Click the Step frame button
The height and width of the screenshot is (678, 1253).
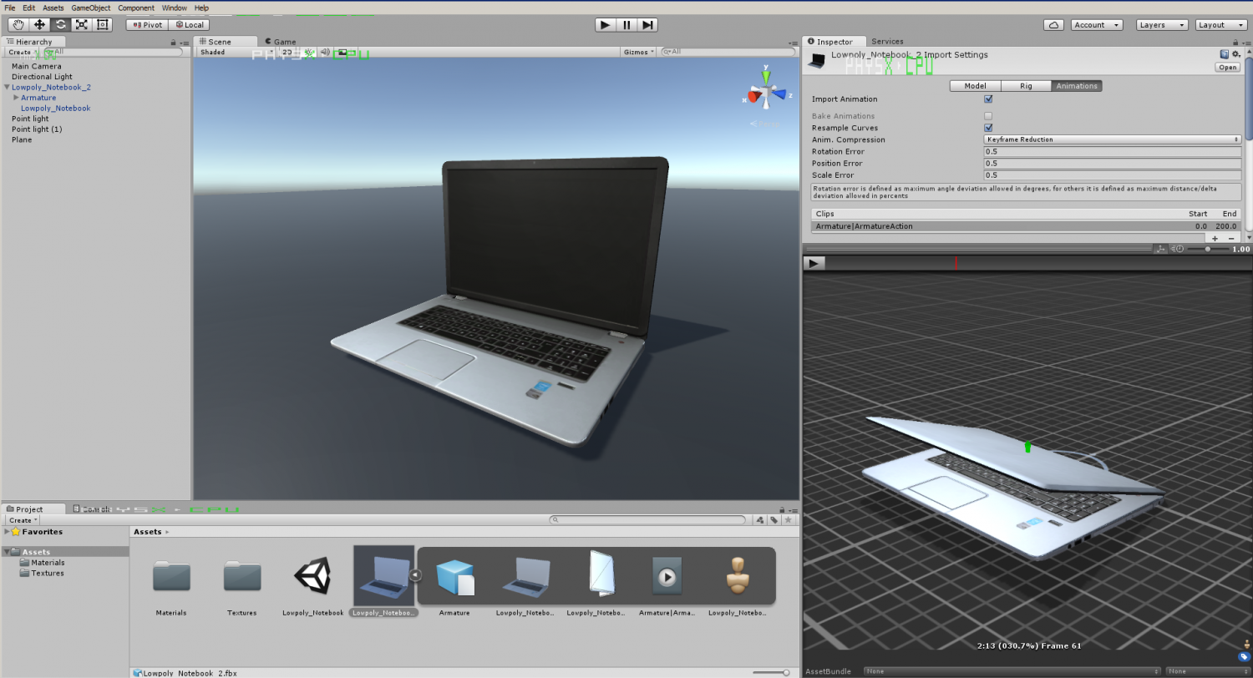[648, 25]
